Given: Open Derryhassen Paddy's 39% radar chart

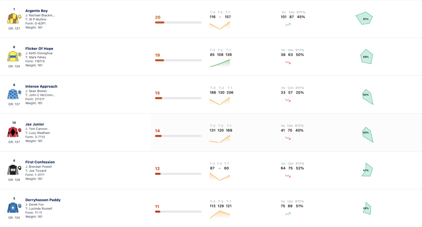Looking at the screenshot, I should (x=367, y=208).
